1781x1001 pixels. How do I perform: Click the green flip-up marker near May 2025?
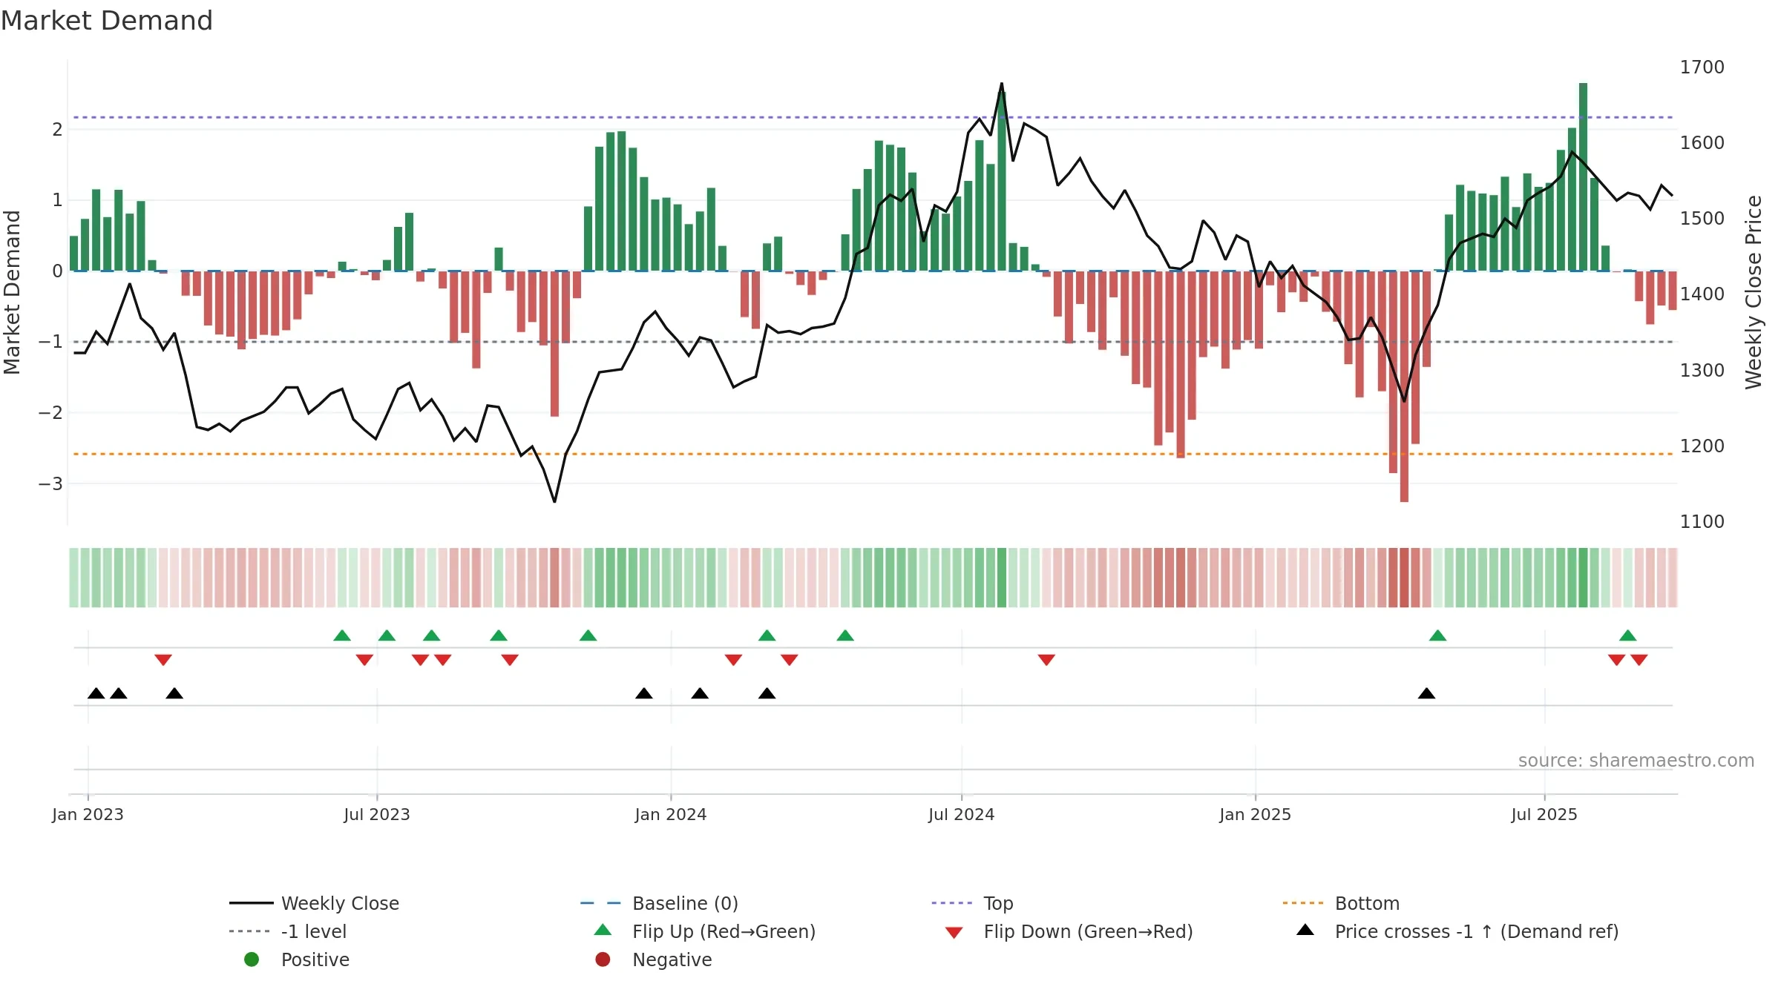(x=1437, y=635)
